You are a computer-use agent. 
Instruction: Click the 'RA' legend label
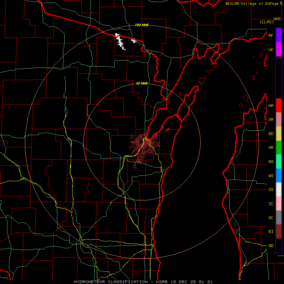(271, 162)
